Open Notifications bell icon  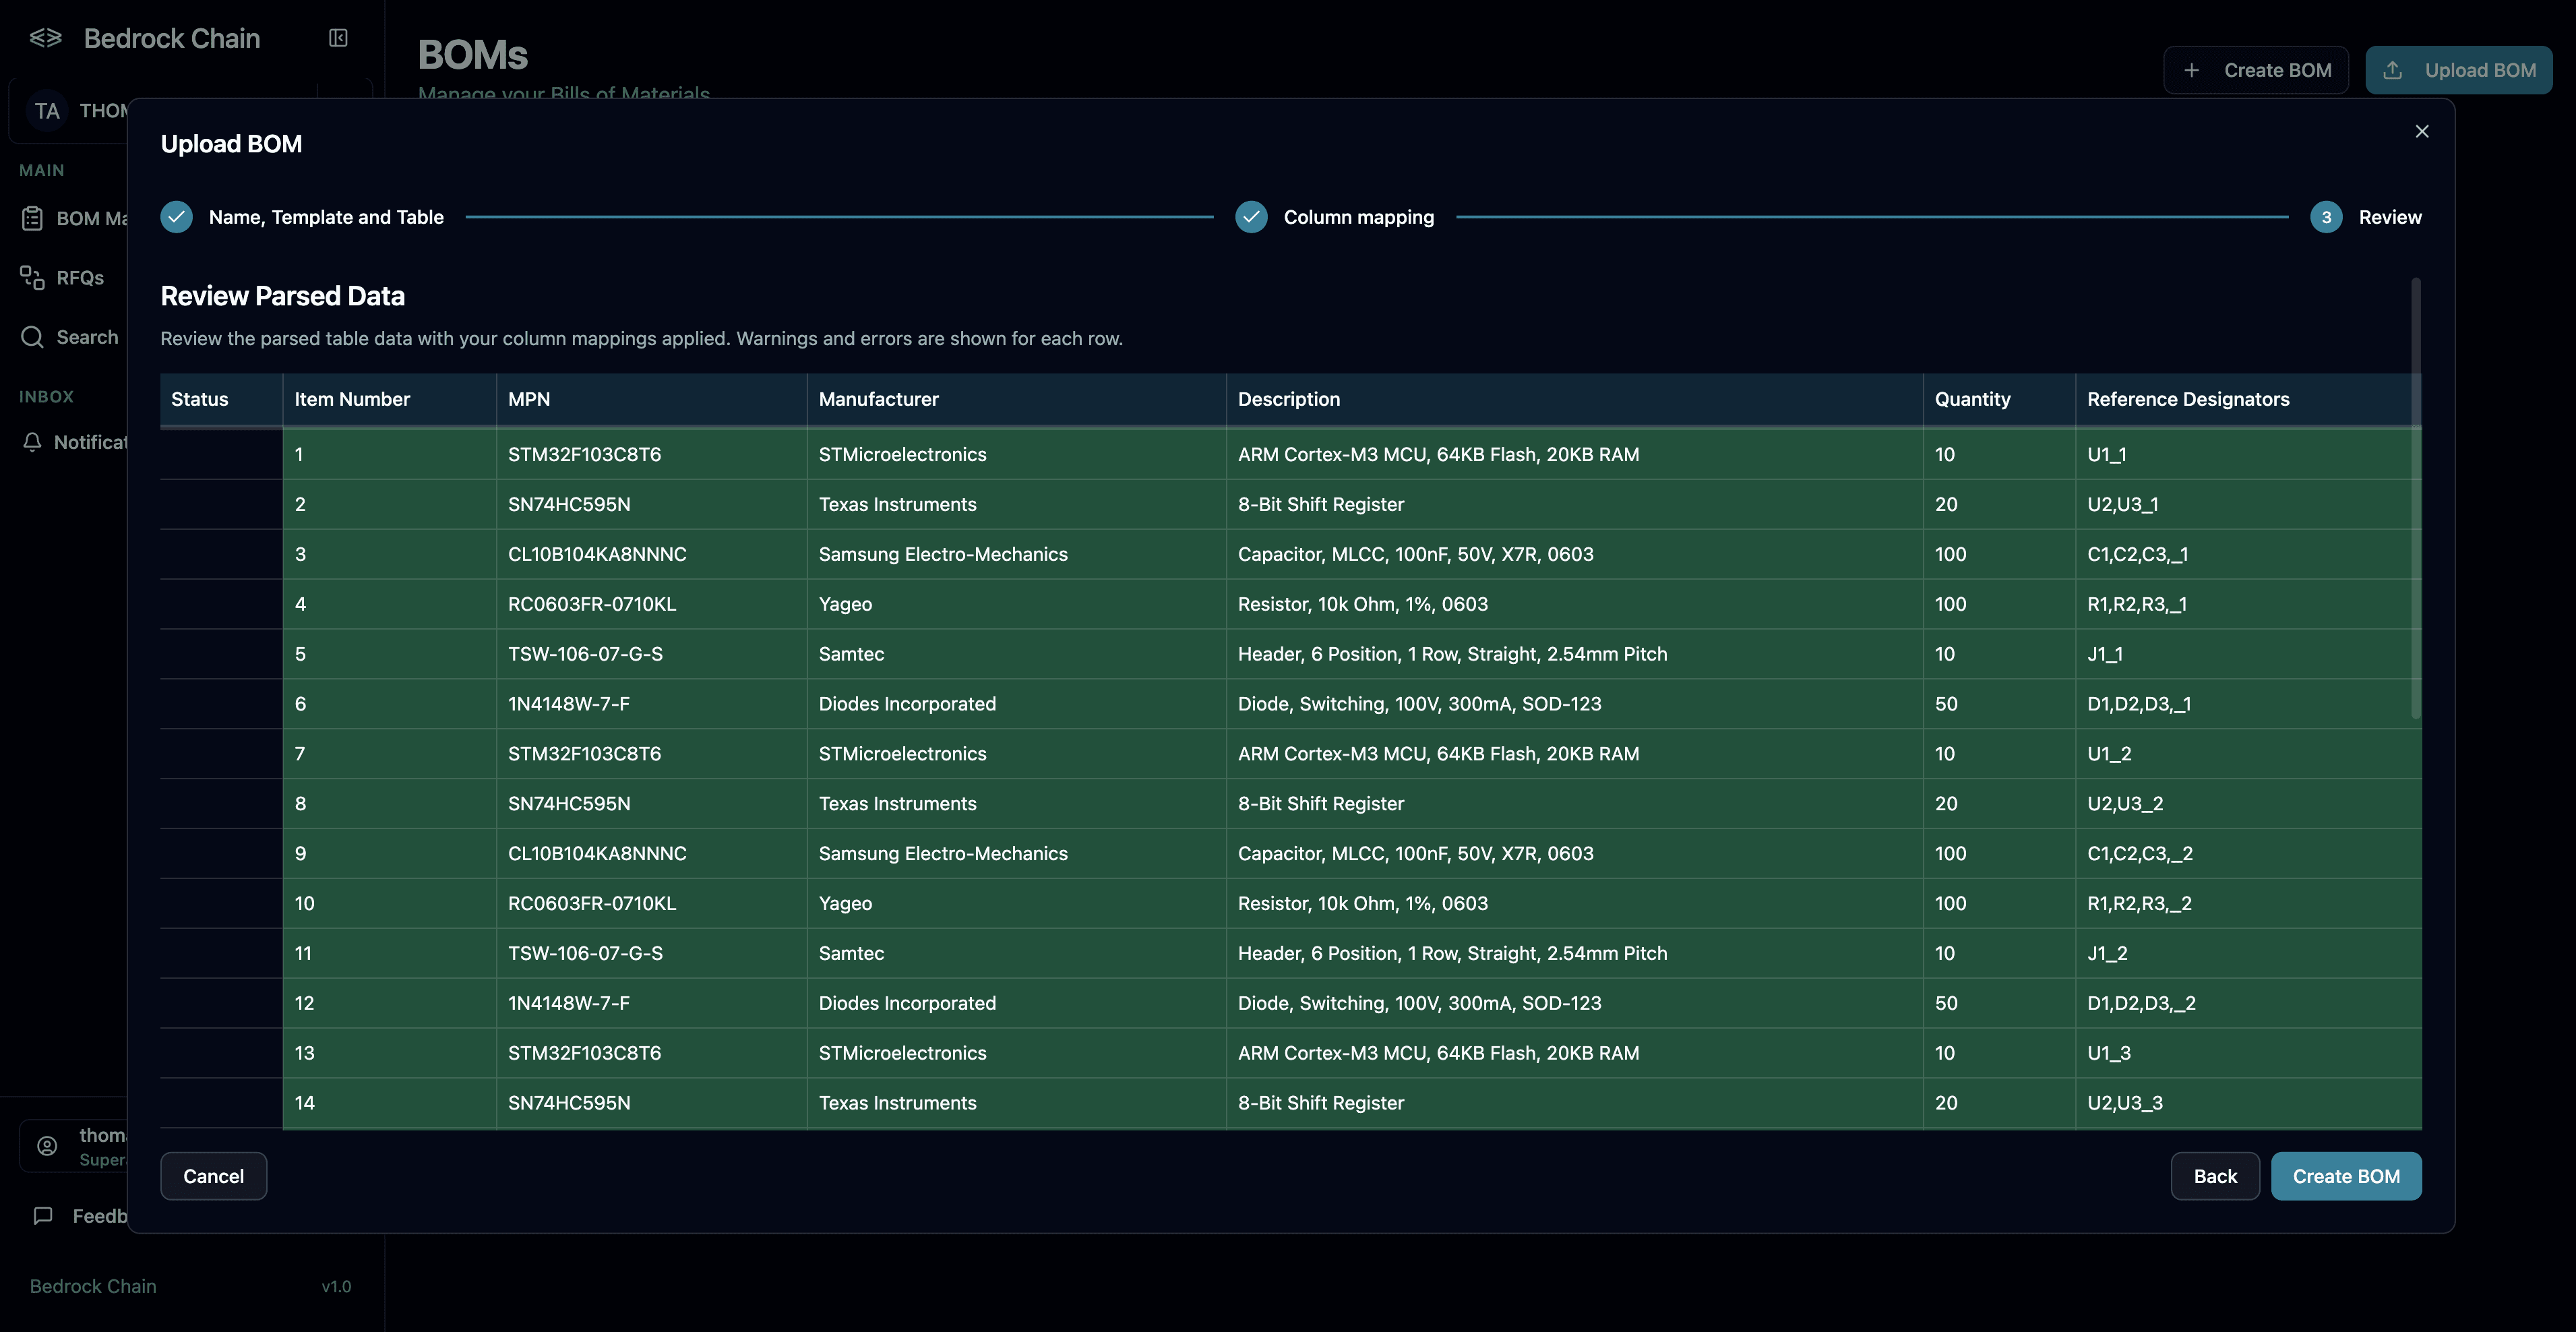point(32,442)
